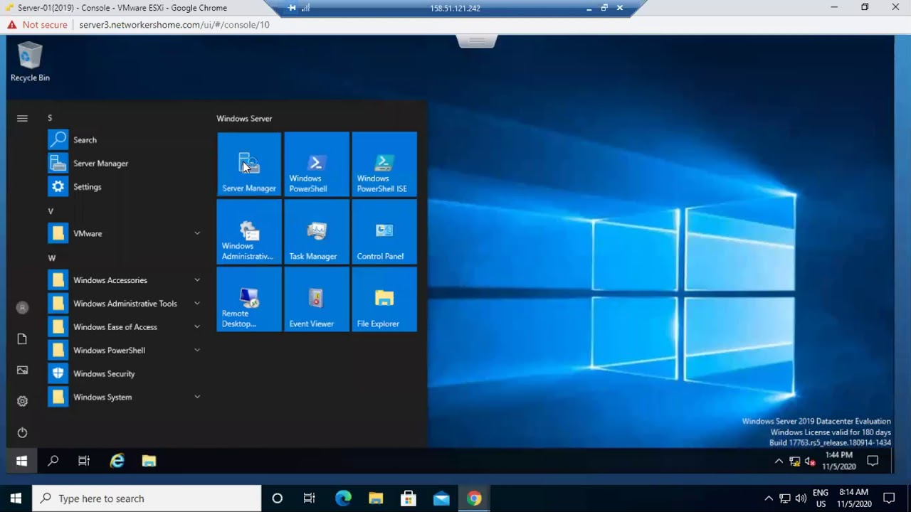
Task: Open the user account icon in start rail
Action: [22, 308]
